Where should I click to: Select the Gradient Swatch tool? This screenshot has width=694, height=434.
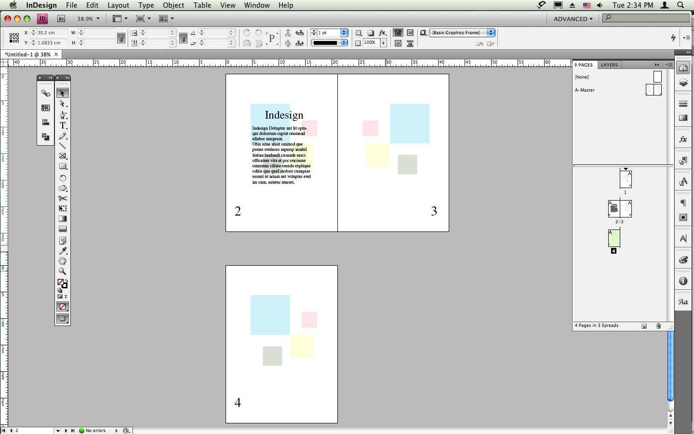pyautogui.click(x=63, y=218)
